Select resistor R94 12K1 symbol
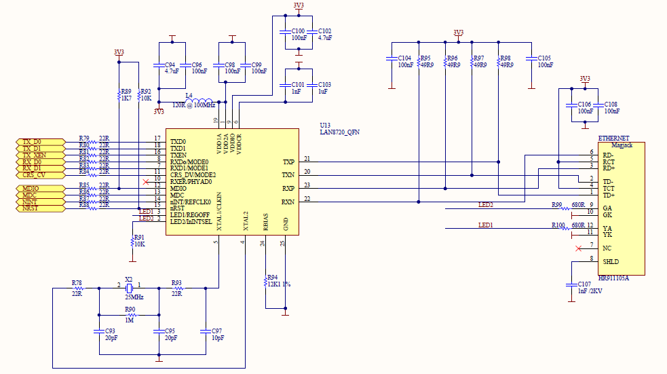 click(x=265, y=282)
